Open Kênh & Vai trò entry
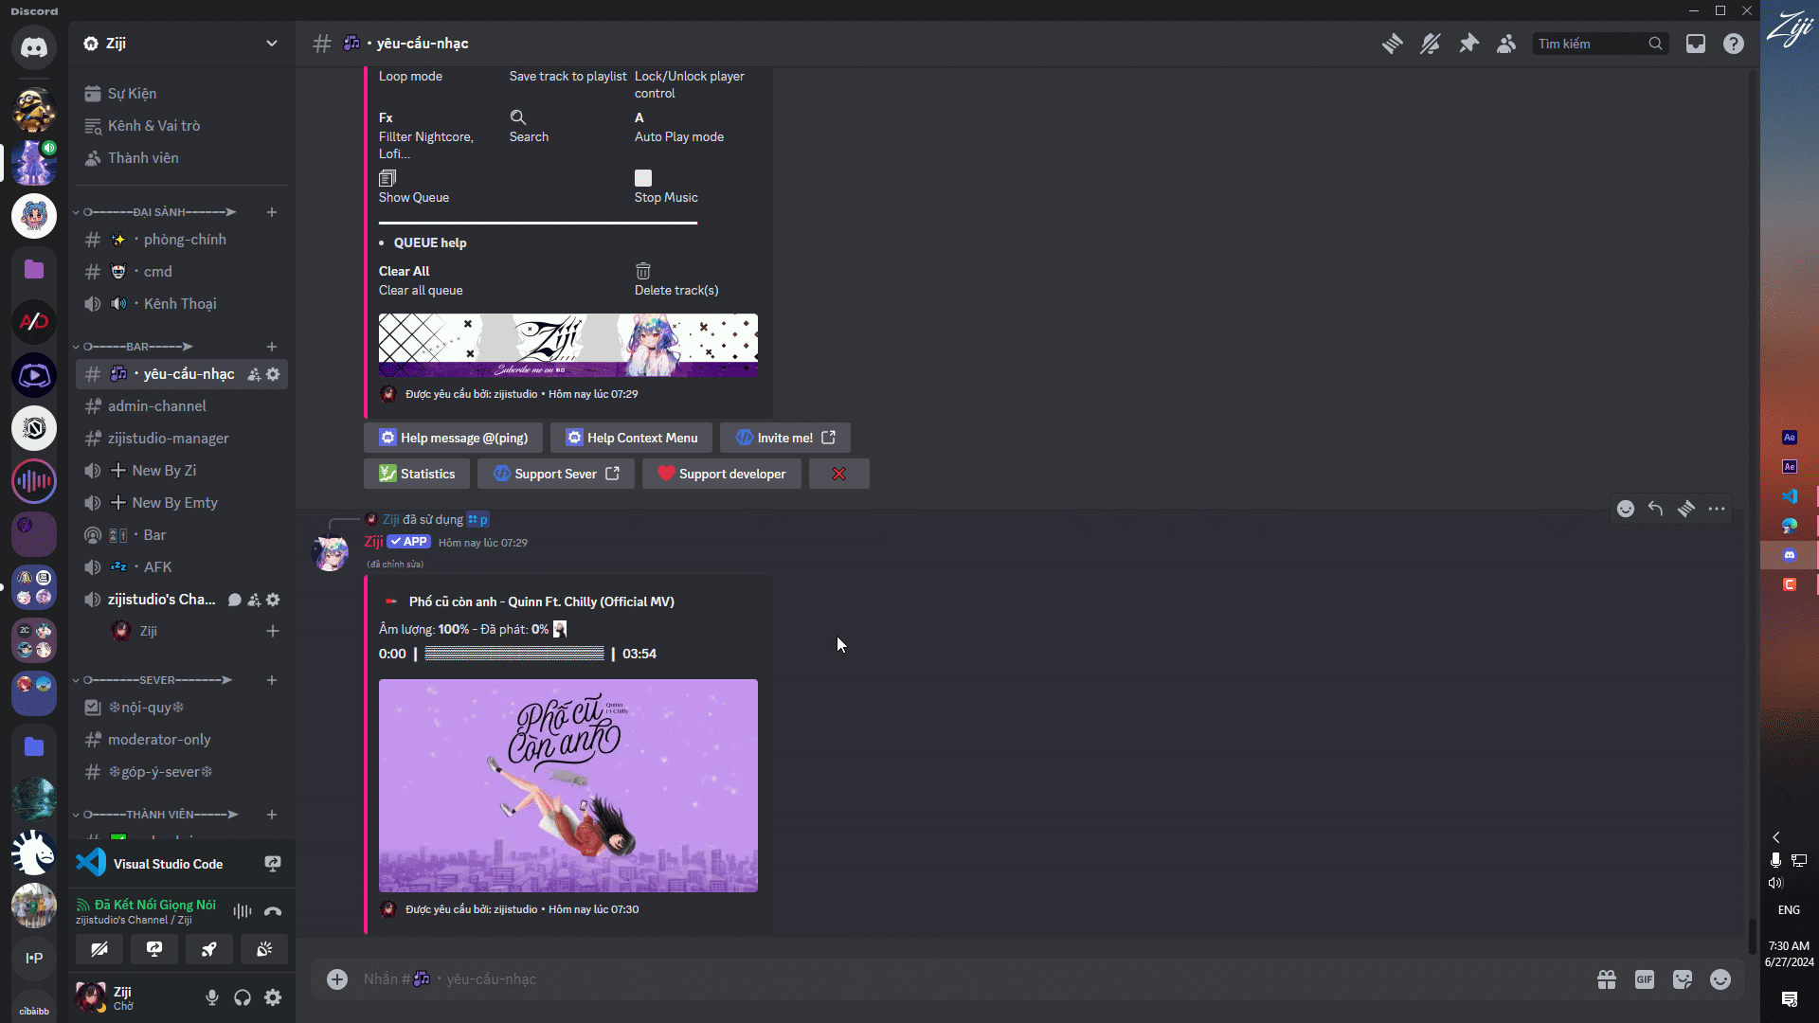 [x=180, y=126]
